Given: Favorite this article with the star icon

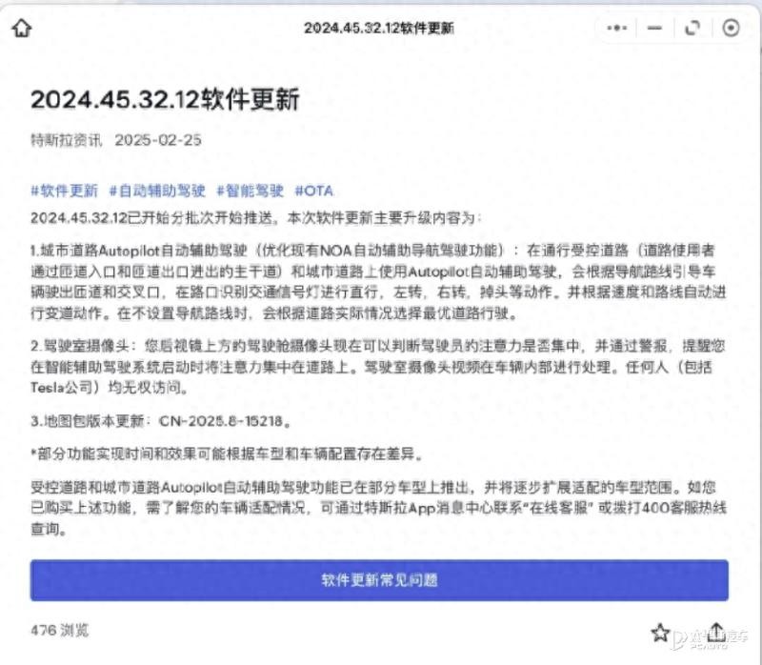Looking at the screenshot, I should click(660, 632).
